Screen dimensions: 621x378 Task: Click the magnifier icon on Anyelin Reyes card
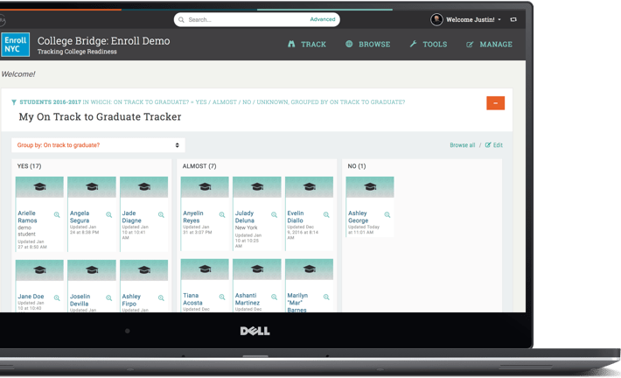pyautogui.click(x=222, y=214)
